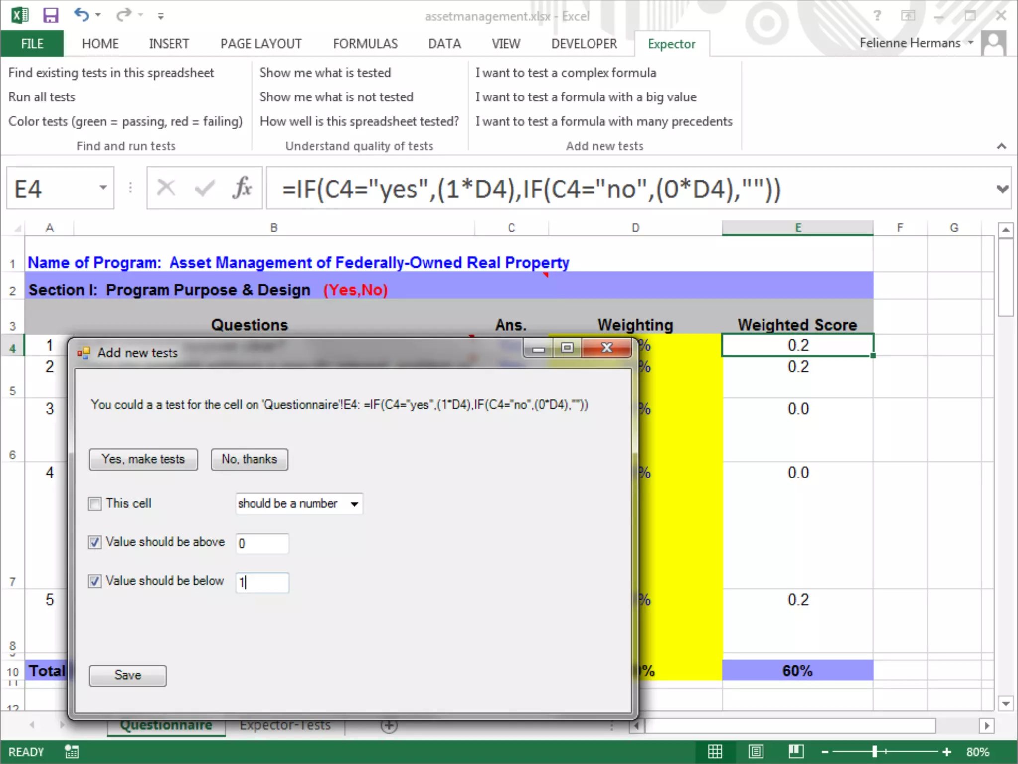
Task: Click the Normal view grid icon
Action: click(715, 751)
